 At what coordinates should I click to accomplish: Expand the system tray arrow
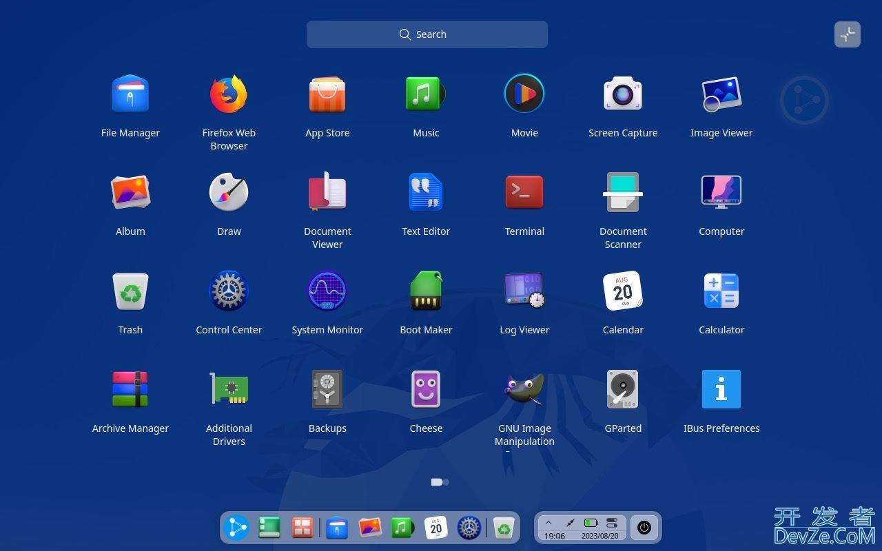pos(548,523)
